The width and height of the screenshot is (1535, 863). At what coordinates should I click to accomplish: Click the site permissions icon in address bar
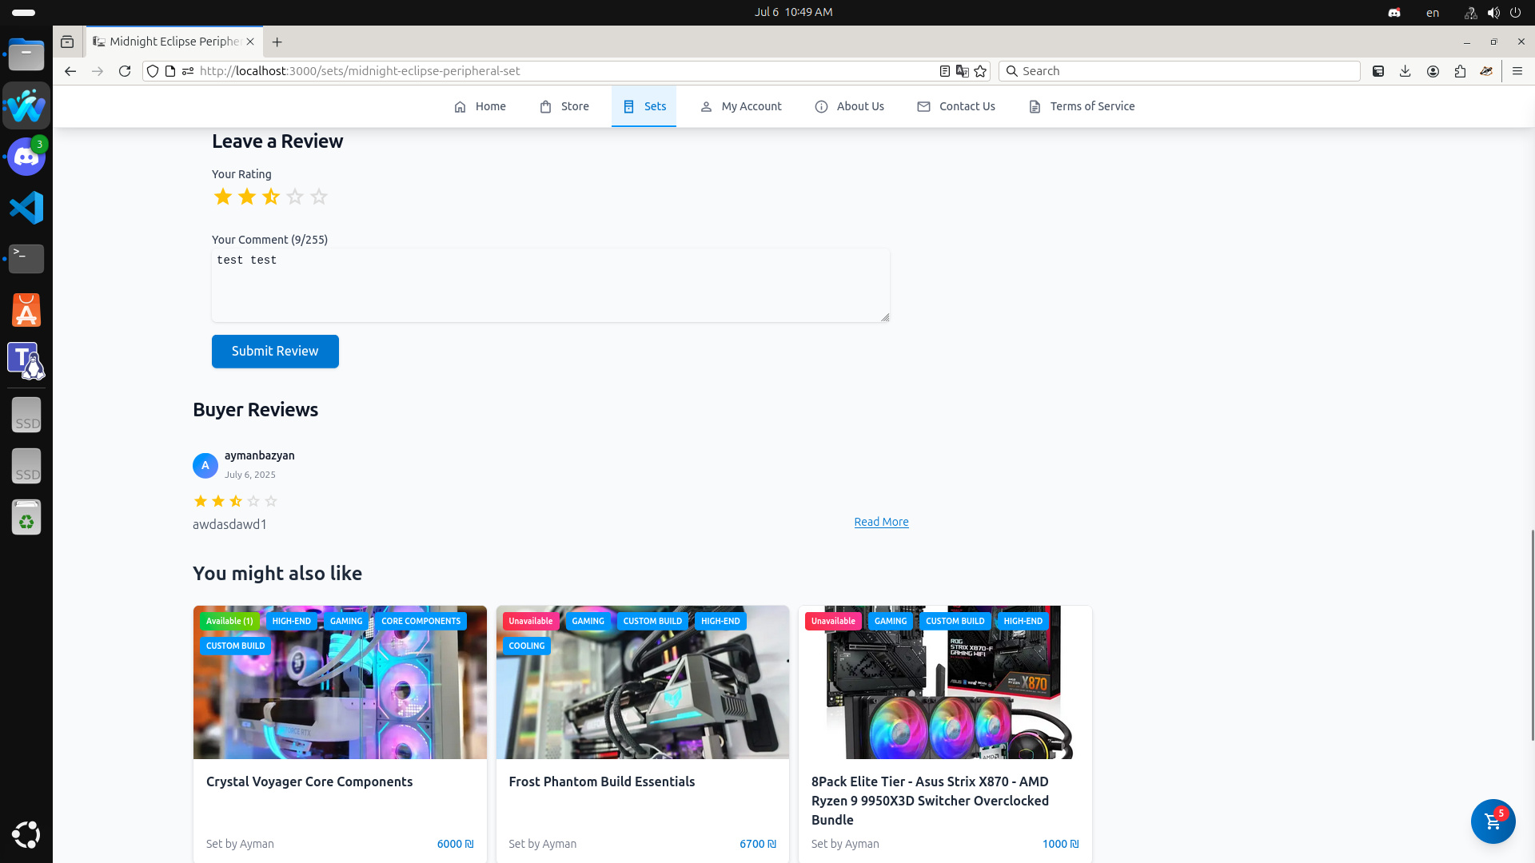pyautogui.click(x=188, y=71)
